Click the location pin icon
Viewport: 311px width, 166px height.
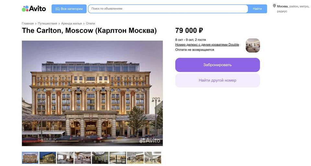click(x=274, y=6)
